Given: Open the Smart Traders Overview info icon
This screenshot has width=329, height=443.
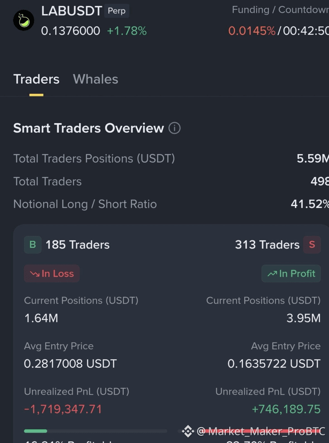Looking at the screenshot, I should [x=174, y=128].
